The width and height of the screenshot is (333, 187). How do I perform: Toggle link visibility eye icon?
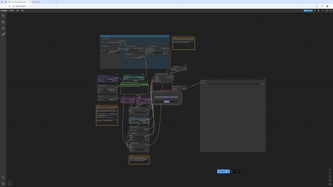point(330,184)
